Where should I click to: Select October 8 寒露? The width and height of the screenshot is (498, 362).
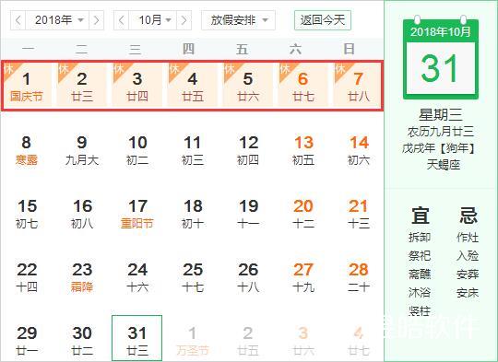pos(27,150)
